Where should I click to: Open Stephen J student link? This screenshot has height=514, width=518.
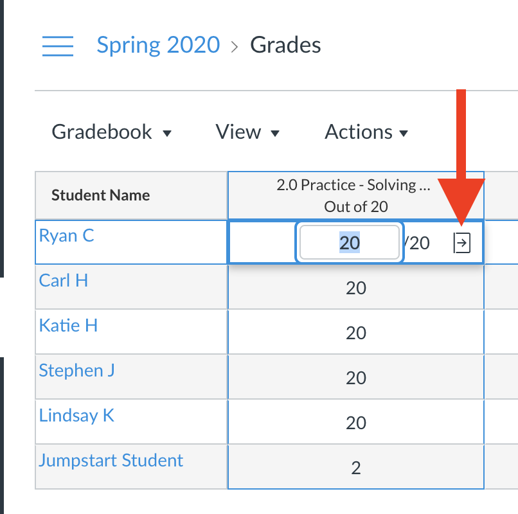[76, 370]
